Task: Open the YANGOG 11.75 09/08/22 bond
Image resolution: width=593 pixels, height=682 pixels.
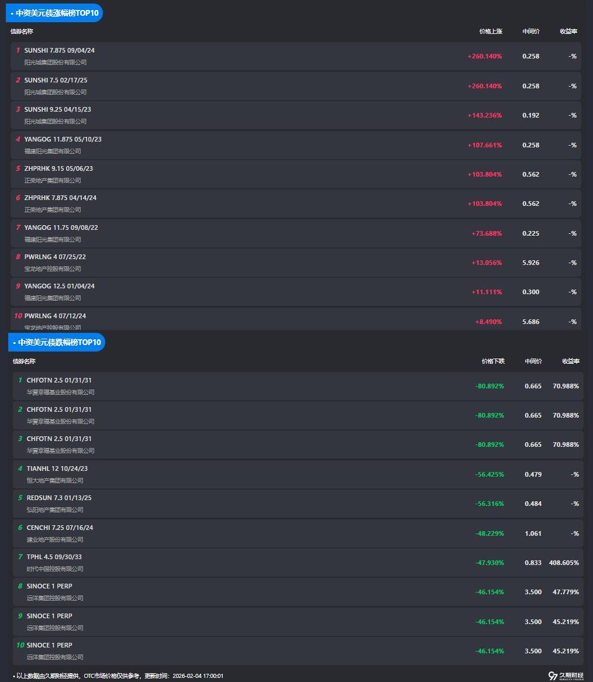Action: pyautogui.click(x=61, y=228)
